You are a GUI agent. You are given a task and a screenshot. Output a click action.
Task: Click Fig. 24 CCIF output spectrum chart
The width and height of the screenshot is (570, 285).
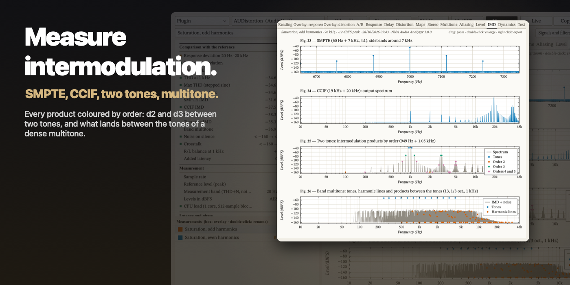click(x=410, y=110)
